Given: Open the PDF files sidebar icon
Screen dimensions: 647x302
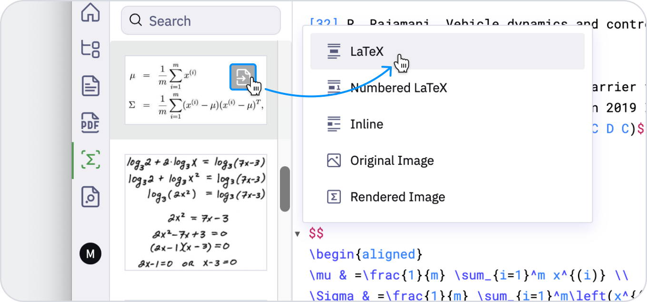Looking at the screenshot, I should [90, 123].
